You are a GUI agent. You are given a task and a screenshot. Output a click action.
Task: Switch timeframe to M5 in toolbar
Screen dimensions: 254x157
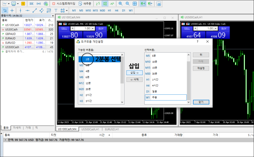click(81, 10)
